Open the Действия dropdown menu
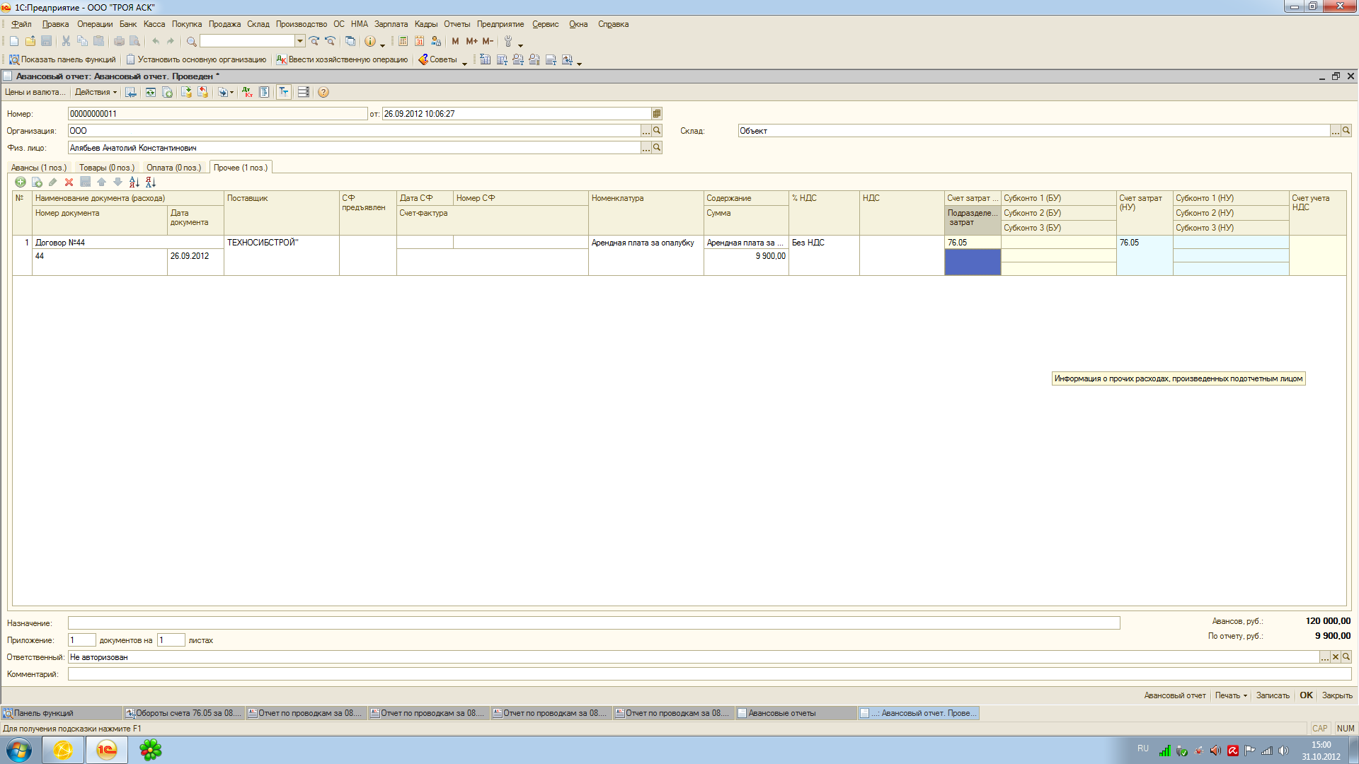Viewport: 1359px width, 764px height. [96, 92]
